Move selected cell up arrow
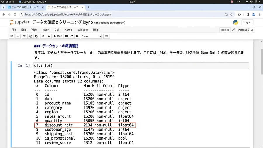The width and height of the screenshot is (263, 148). pyautogui.click(x=43, y=36)
